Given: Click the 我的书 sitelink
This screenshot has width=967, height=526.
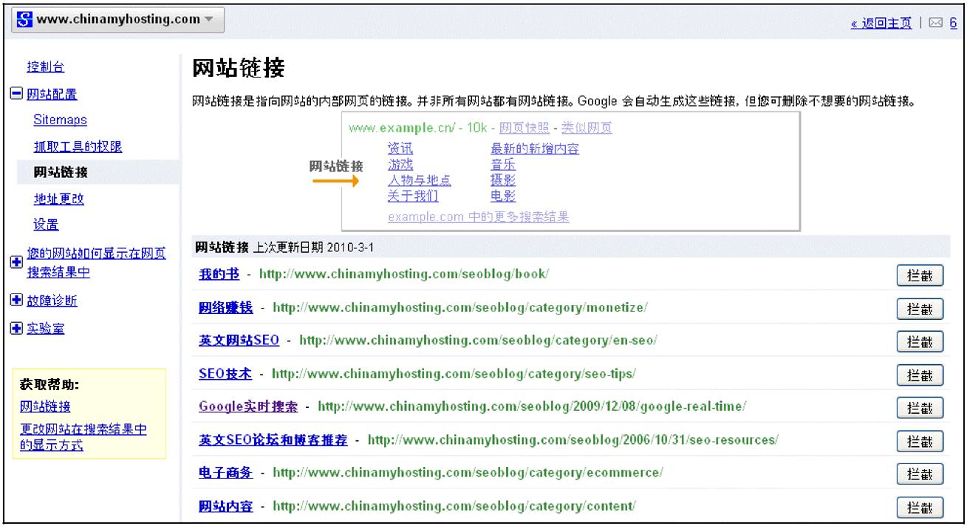Looking at the screenshot, I should [x=219, y=274].
